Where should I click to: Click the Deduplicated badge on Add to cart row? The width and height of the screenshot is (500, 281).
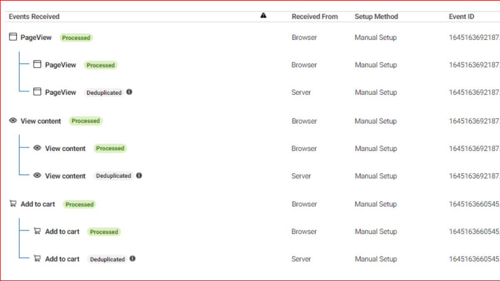coord(107,259)
